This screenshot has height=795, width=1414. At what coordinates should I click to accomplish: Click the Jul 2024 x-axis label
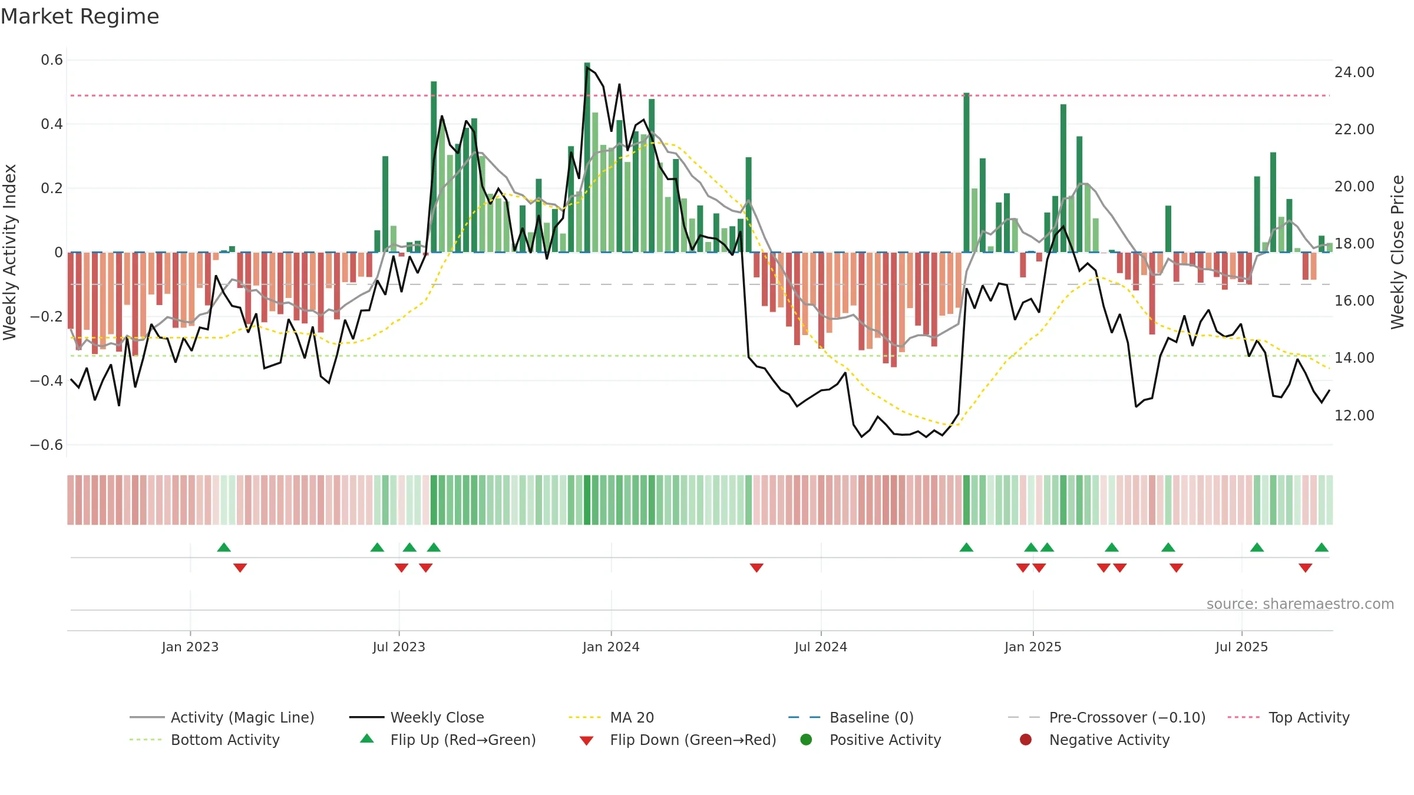tap(821, 647)
